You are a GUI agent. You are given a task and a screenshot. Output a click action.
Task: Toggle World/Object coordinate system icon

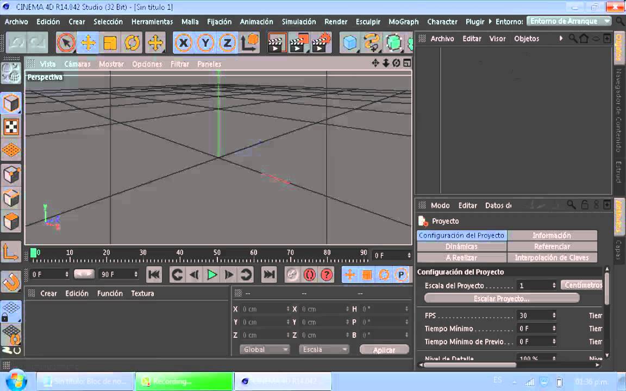pyautogui.click(x=249, y=43)
